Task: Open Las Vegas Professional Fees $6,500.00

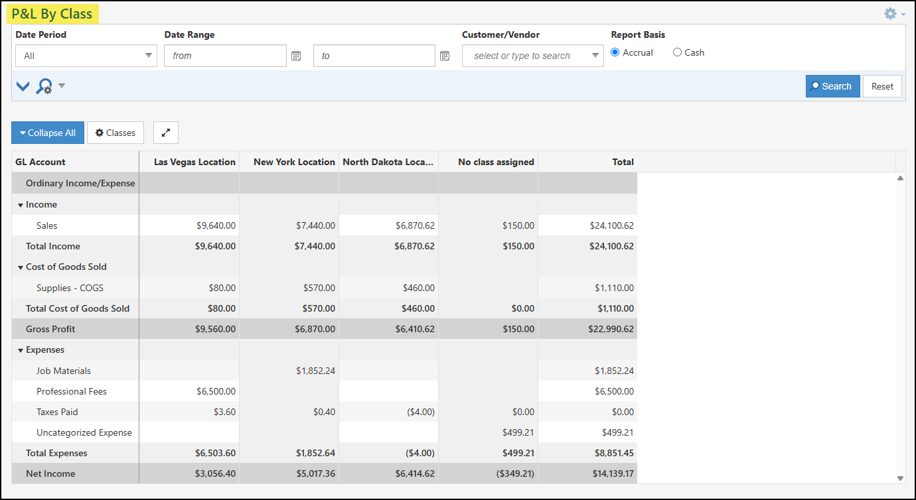Action: (x=216, y=391)
